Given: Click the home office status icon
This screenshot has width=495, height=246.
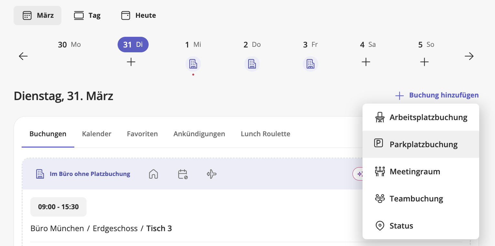Looking at the screenshot, I should point(153,174).
